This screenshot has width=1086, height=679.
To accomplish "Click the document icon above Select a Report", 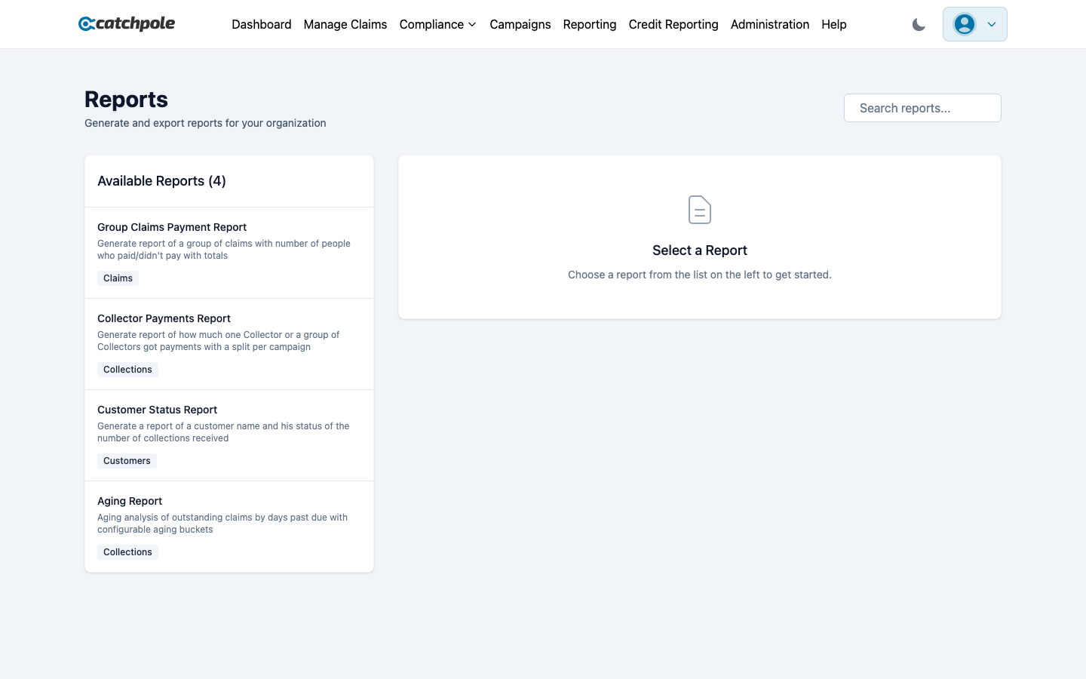I will coord(699,210).
